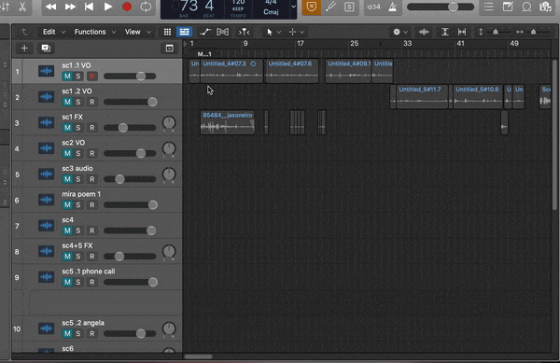Select the Untitled_4#07.6 region
The width and height of the screenshot is (560, 363).
pos(292,71)
